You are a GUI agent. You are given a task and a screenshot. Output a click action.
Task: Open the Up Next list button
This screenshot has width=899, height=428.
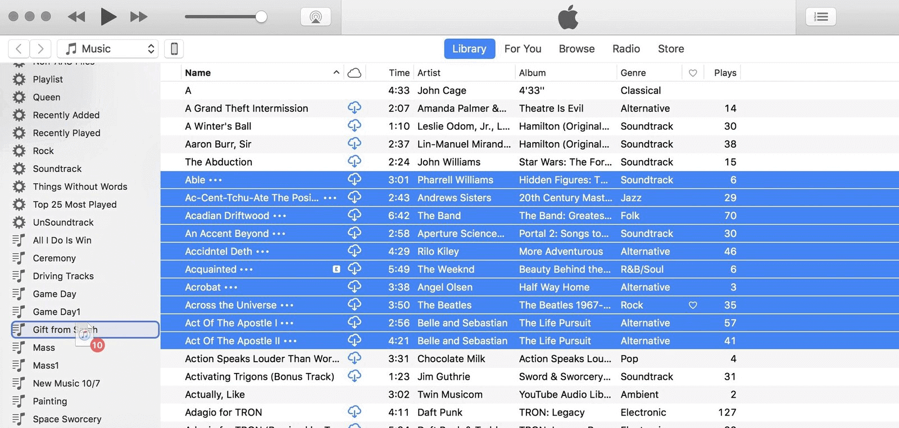[821, 17]
